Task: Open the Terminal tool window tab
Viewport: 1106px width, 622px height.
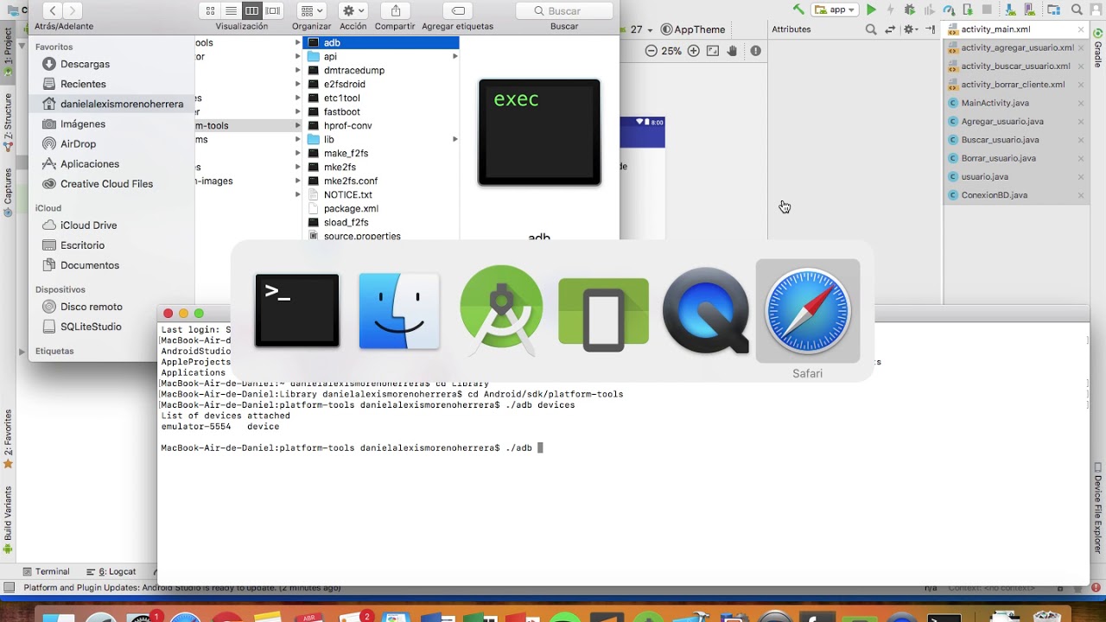Action: pyautogui.click(x=47, y=572)
